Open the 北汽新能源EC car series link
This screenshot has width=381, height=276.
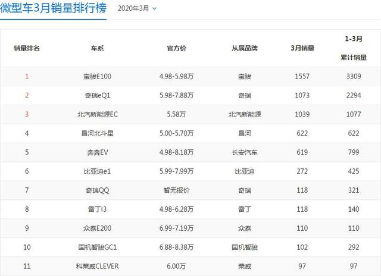click(x=97, y=114)
